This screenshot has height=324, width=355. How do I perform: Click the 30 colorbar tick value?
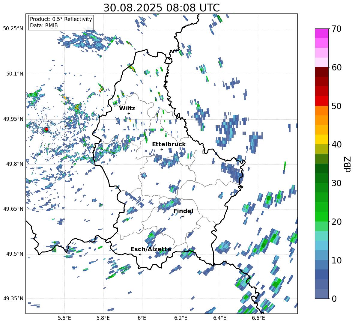pos(336,183)
